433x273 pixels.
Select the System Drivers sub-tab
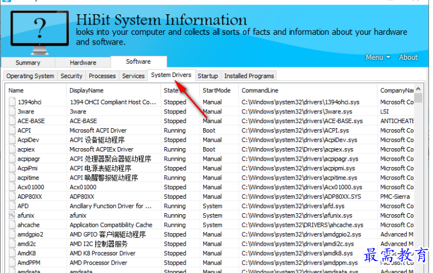[x=171, y=75]
